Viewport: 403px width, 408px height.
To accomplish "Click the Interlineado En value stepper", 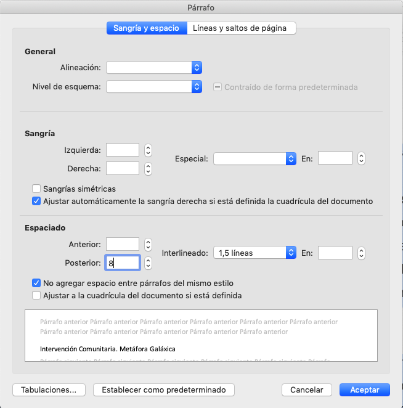I will coord(361,253).
